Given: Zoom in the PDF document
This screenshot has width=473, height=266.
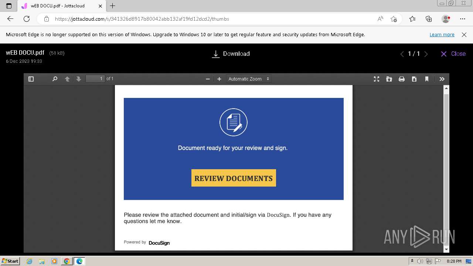Looking at the screenshot, I should [219, 79].
